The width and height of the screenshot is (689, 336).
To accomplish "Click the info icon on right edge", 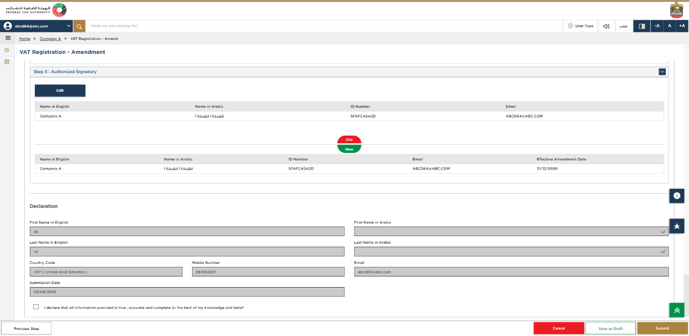I will point(677,195).
